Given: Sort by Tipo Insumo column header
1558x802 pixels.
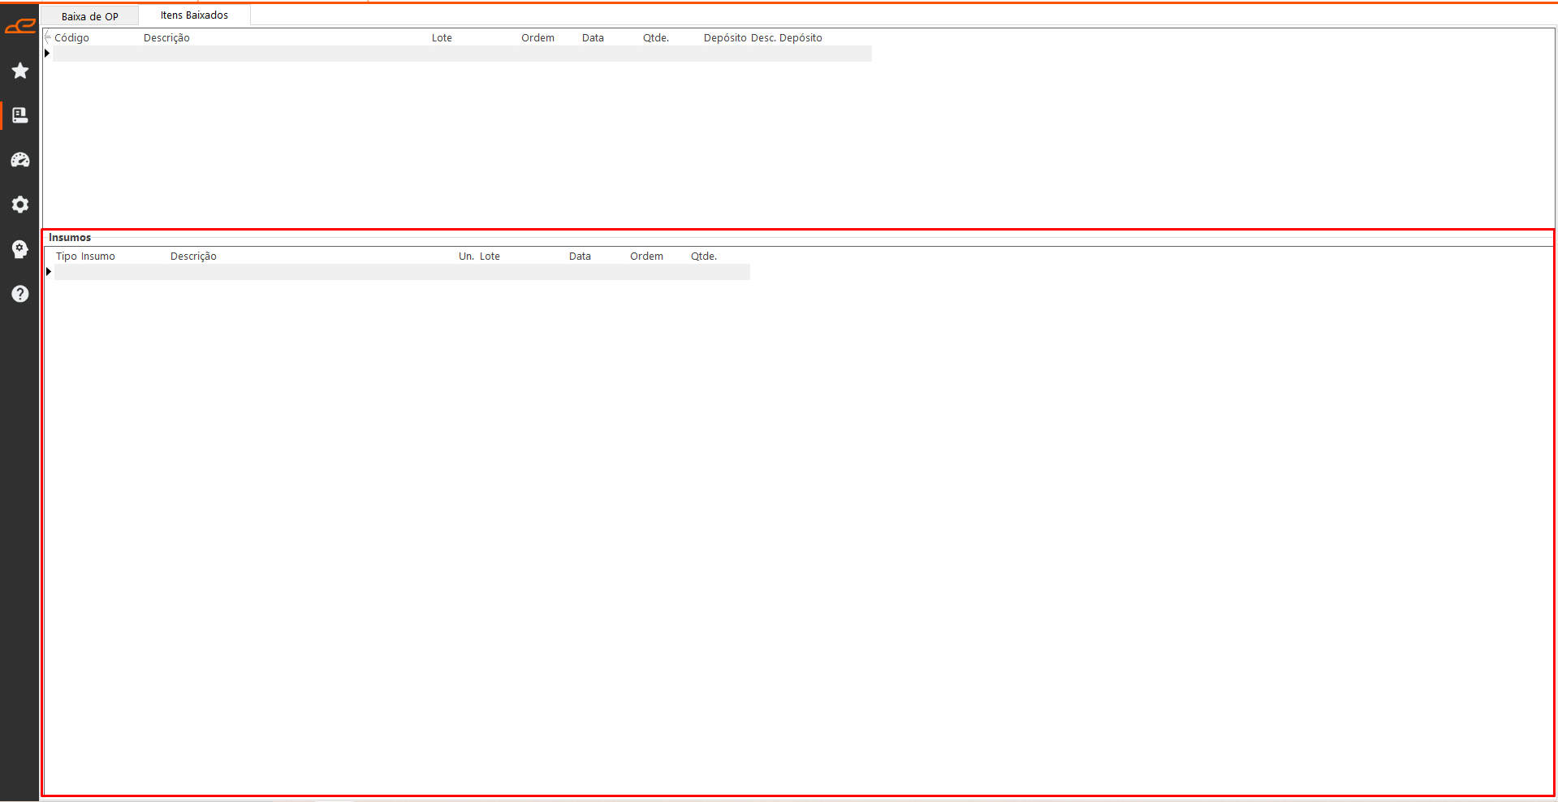Looking at the screenshot, I should pyautogui.click(x=85, y=257).
